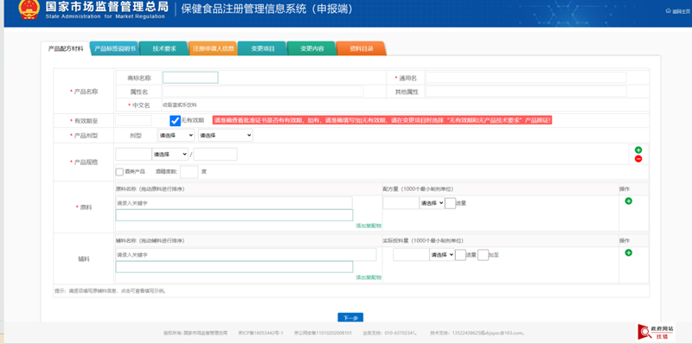Click the 保健食品注册管理信息系统 title text

pyautogui.click(x=267, y=10)
